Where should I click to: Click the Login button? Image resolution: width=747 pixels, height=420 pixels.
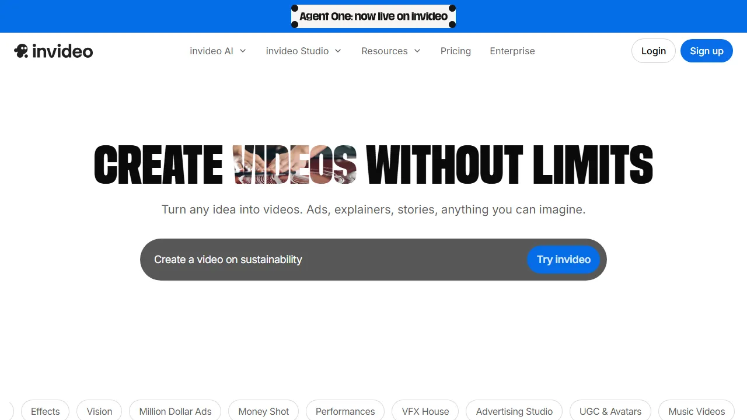[x=654, y=51]
